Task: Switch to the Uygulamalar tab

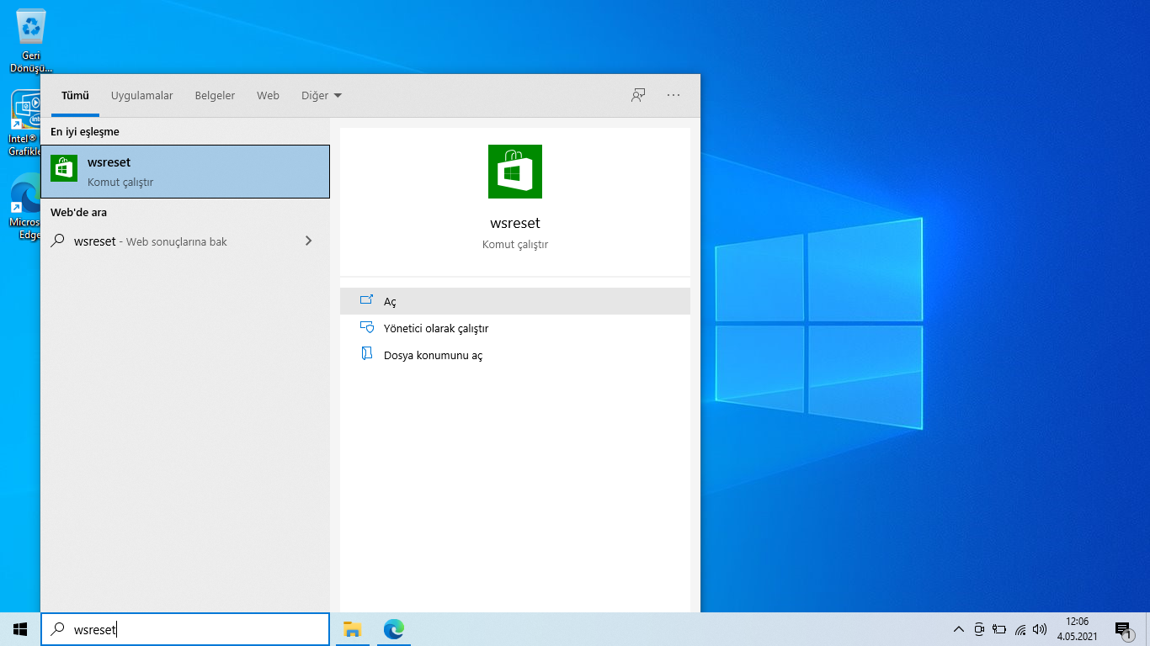Action: (x=141, y=96)
